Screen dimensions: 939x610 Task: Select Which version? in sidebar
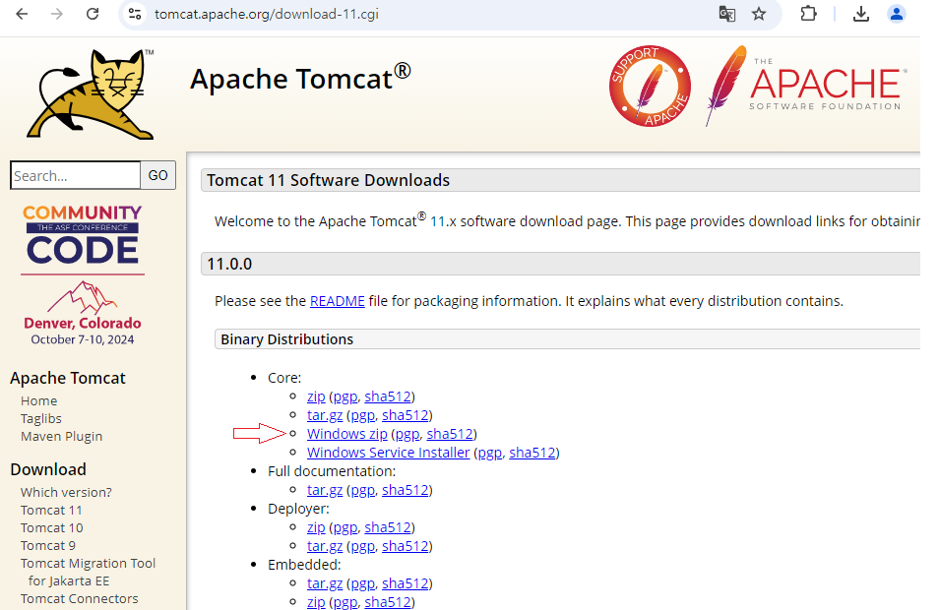pos(66,492)
